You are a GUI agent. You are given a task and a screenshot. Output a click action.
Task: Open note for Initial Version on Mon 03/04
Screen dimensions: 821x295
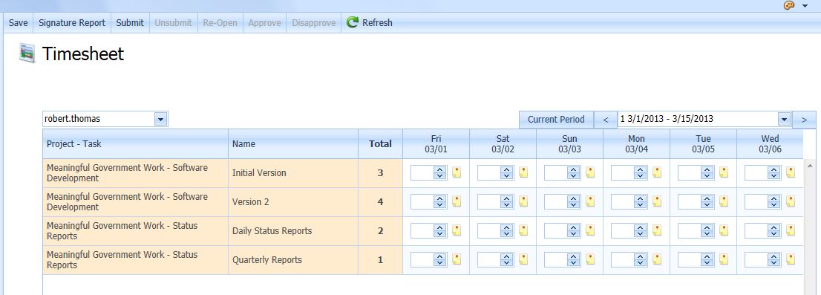click(657, 172)
